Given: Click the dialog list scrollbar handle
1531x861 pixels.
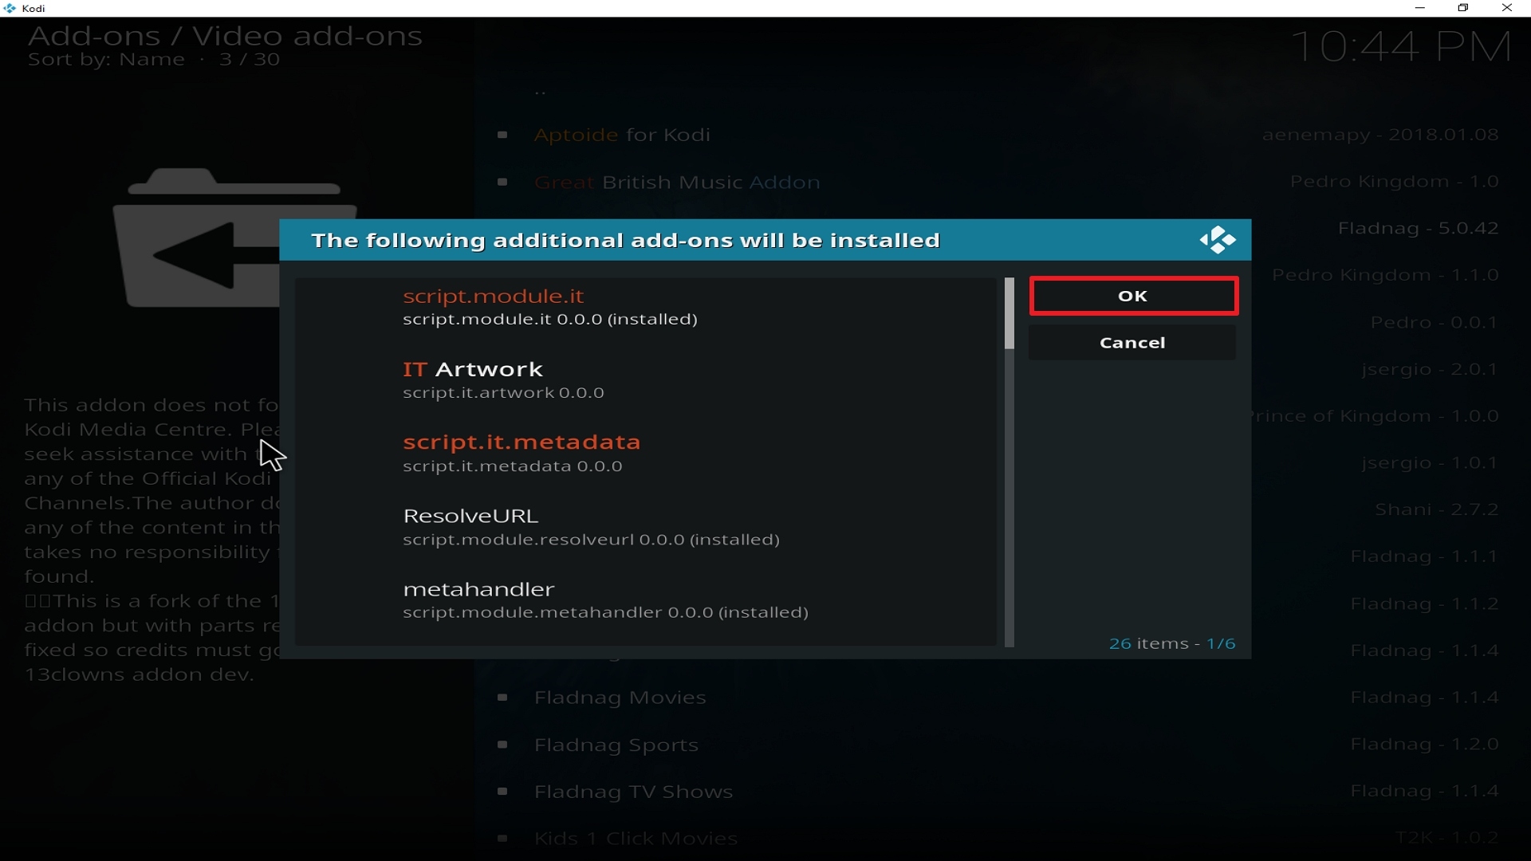Looking at the screenshot, I should coord(1010,313).
